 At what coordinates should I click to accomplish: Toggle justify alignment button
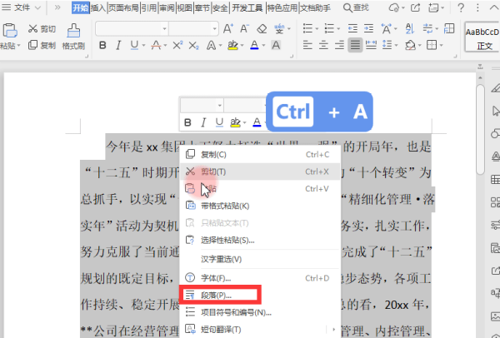(x=355, y=45)
